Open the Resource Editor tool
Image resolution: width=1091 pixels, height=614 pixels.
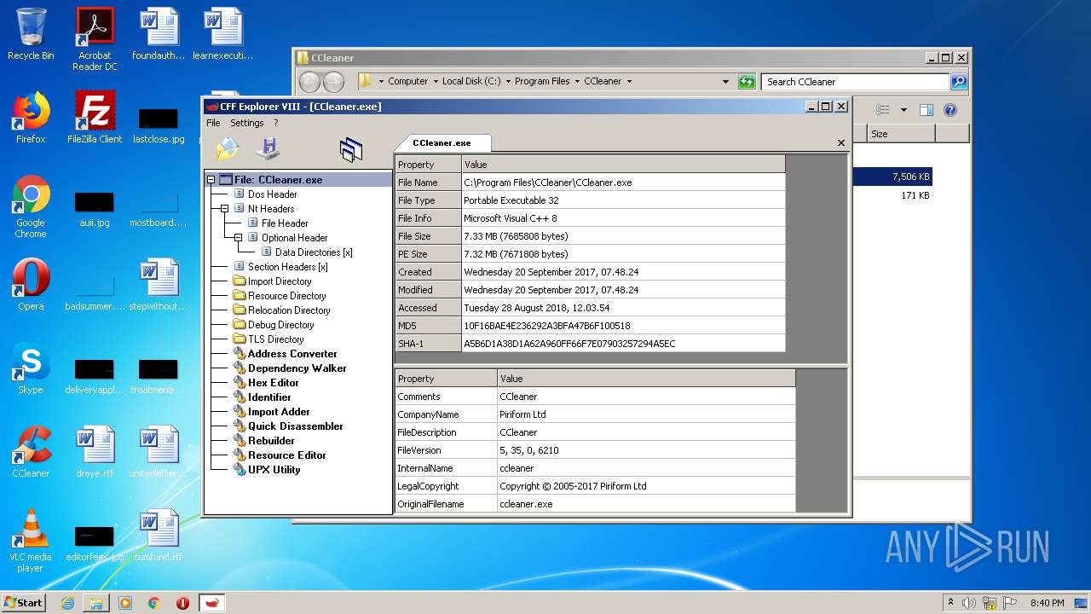[x=286, y=455]
